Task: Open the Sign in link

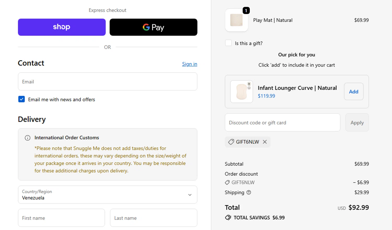Action: (x=189, y=64)
